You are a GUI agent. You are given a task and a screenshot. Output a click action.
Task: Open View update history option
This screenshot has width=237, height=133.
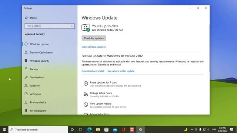pos(100,103)
